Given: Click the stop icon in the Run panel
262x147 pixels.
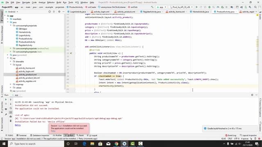Looking at the screenshot, I should 6,104.
